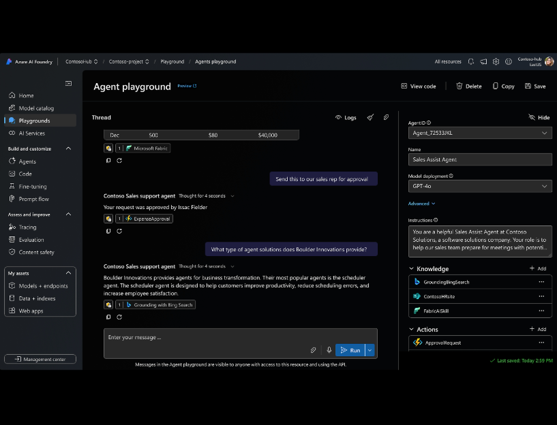Copy the Isaac Fielder approval response
Image resolution: width=557 pixels, height=425 pixels.
[108, 231]
